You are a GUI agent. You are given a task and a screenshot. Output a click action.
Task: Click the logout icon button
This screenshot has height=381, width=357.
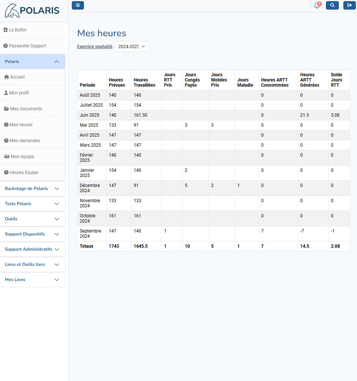[349, 5]
